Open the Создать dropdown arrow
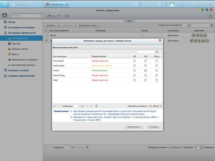The image size is (215, 161). pos(58,25)
